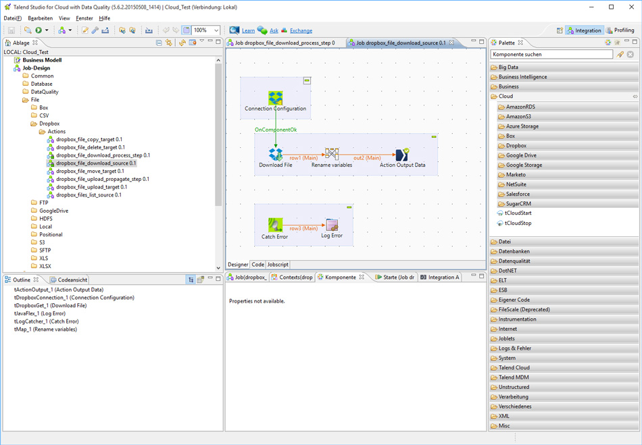Open the view menu triangle in Ablage panel
This screenshot has width=642, height=445.
[x=202, y=41]
